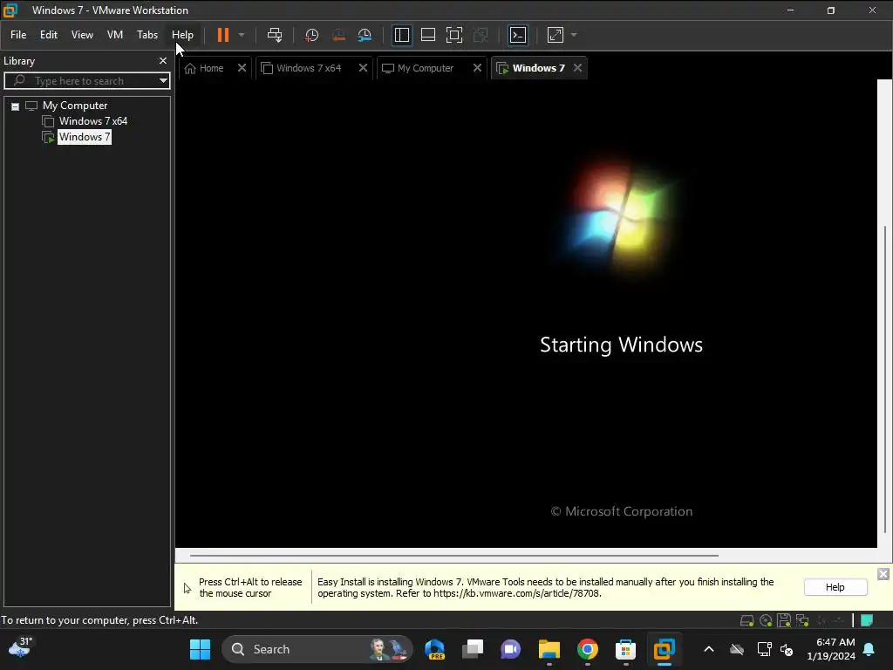
Task: Click Send Ctrl+Alt+Del toolbar icon
Action: (275, 35)
